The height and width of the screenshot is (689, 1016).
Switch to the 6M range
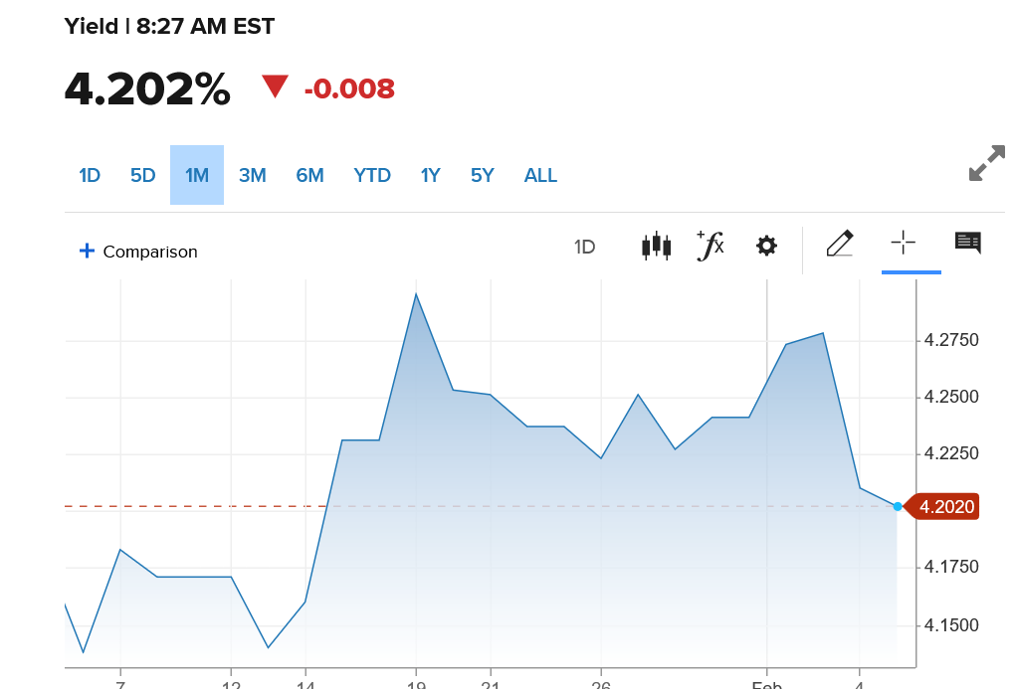tap(309, 176)
